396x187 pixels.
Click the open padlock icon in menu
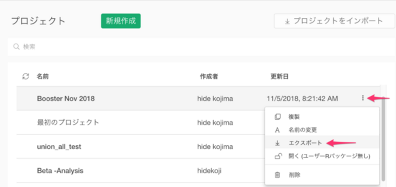(x=278, y=157)
